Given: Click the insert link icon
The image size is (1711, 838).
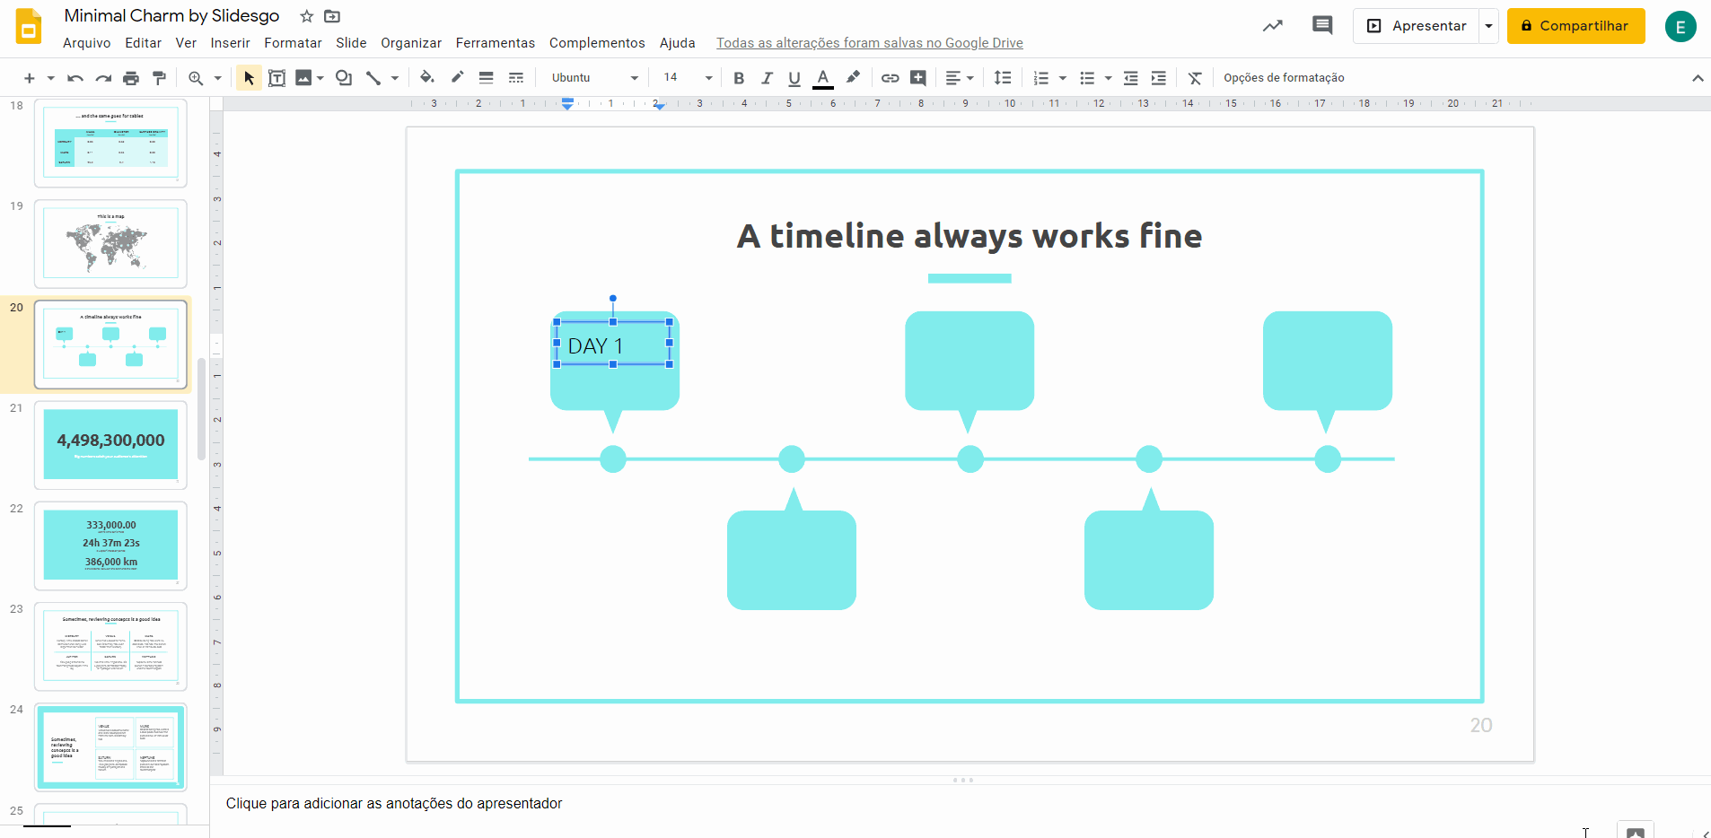Looking at the screenshot, I should 890,78.
